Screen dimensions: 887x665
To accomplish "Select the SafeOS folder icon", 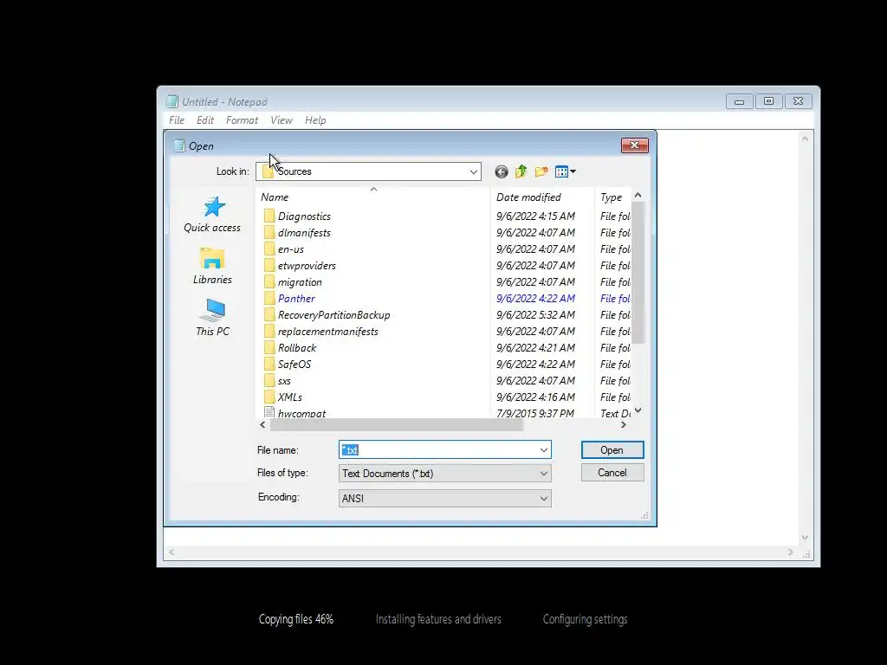I will [x=269, y=364].
